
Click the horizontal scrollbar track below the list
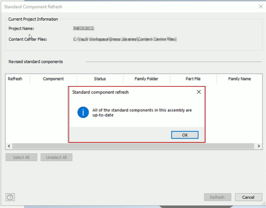tap(134, 146)
